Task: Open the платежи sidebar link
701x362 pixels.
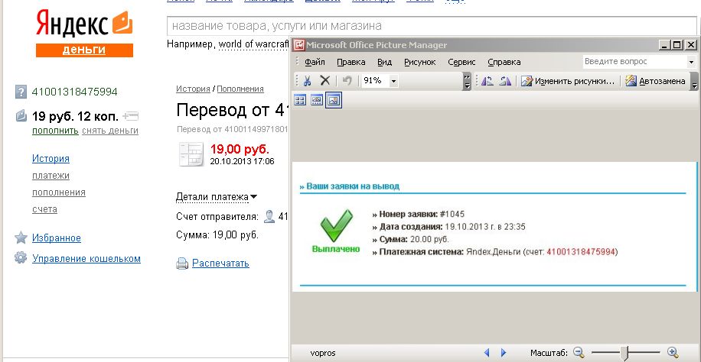Action: pyautogui.click(x=51, y=176)
